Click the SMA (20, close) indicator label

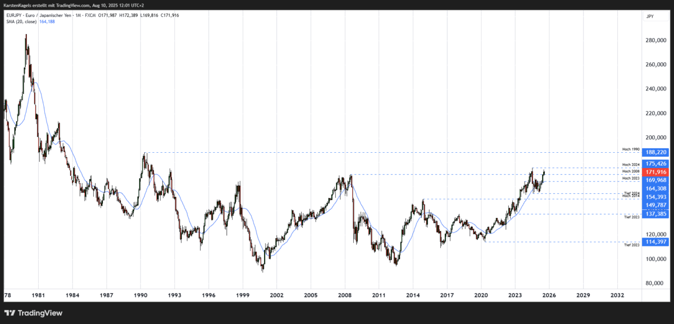[21, 22]
